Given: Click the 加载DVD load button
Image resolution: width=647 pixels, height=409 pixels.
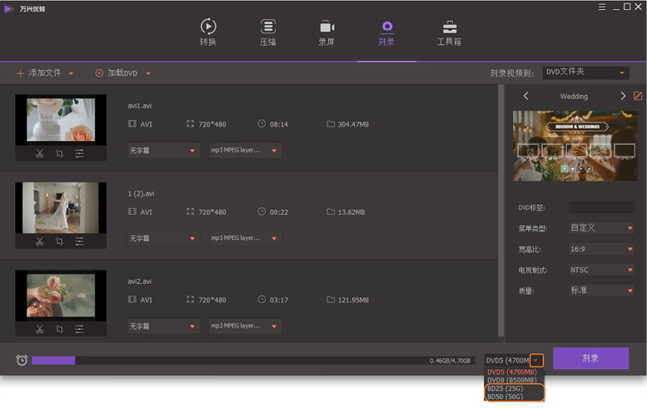Looking at the screenshot, I should pos(117,73).
